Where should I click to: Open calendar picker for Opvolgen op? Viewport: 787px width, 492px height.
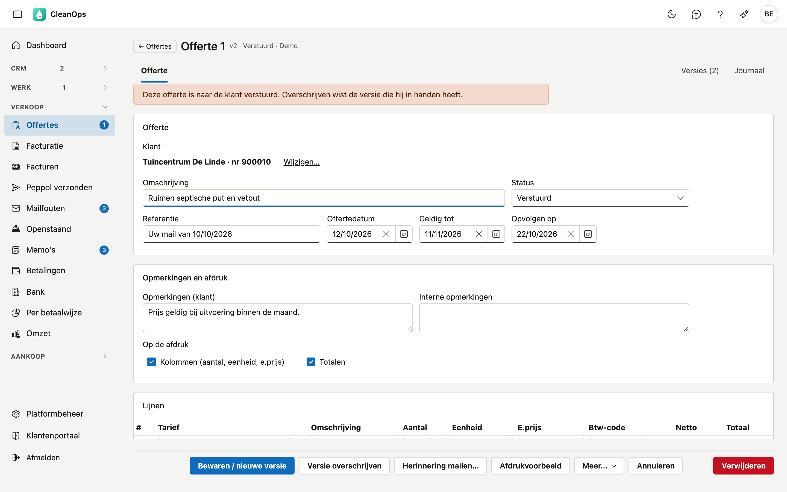pos(588,234)
